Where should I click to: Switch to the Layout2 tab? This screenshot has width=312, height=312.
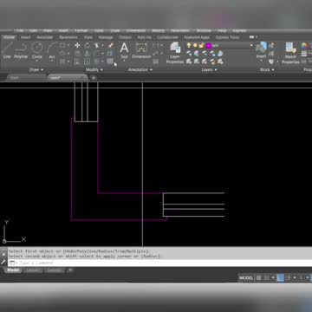pos(55,270)
